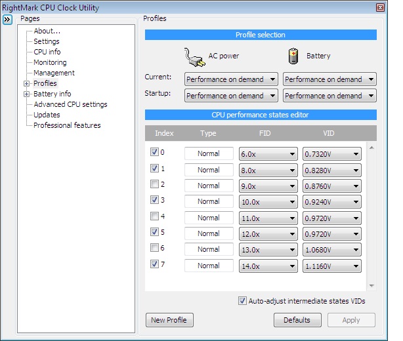Enable performance state index 6 checkbox

pyautogui.click(x=154, y=248)
